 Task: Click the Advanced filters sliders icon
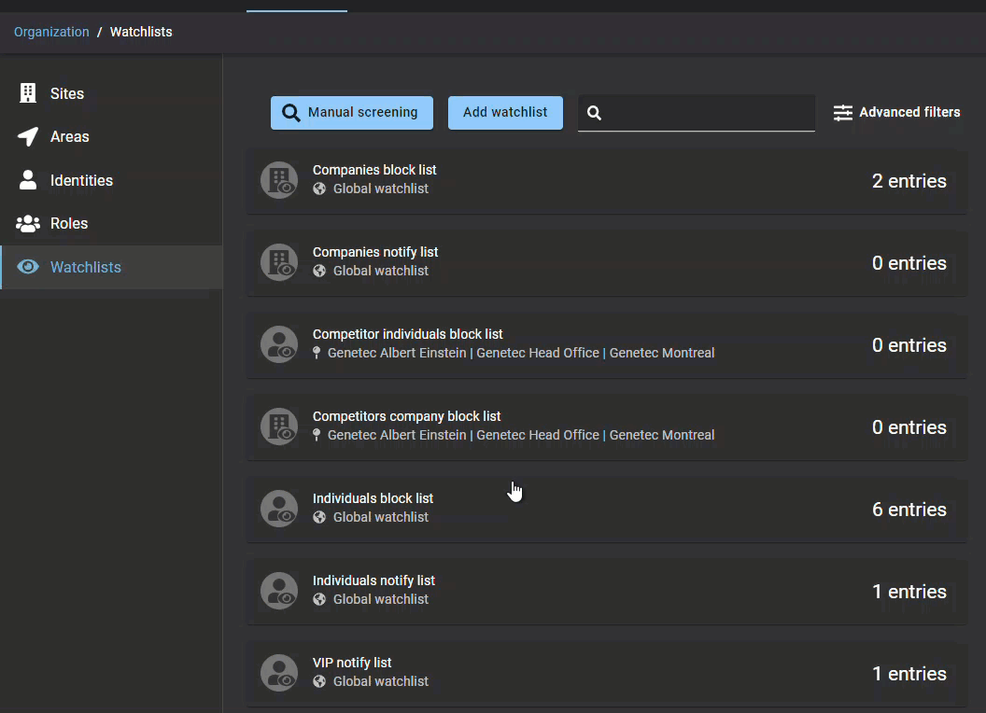tap(843, 112)
